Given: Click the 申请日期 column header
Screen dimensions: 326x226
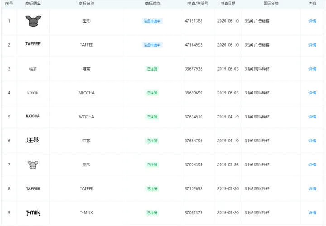Looking at the screenshot, I should [228, 3].
